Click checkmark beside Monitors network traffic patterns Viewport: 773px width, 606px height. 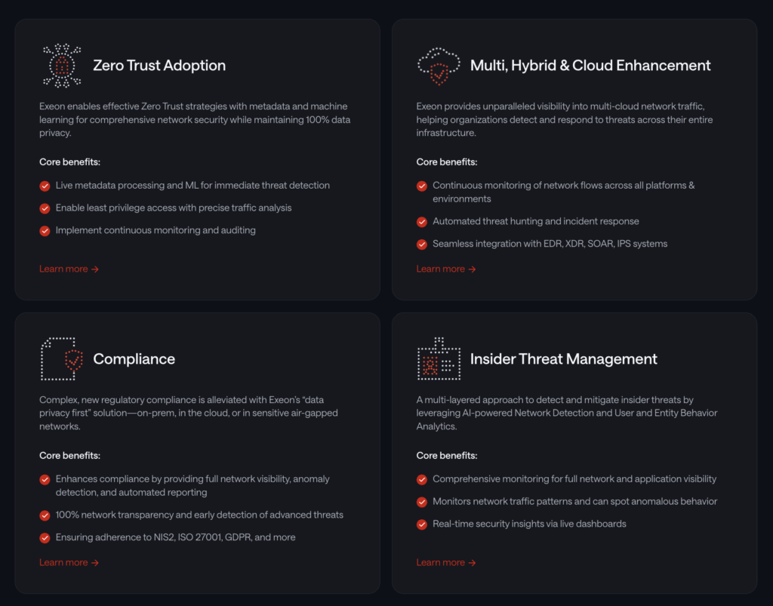[422, 502]
